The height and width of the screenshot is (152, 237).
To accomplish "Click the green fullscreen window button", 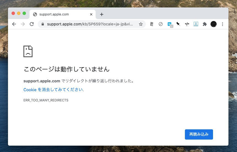I will (24, 13).
